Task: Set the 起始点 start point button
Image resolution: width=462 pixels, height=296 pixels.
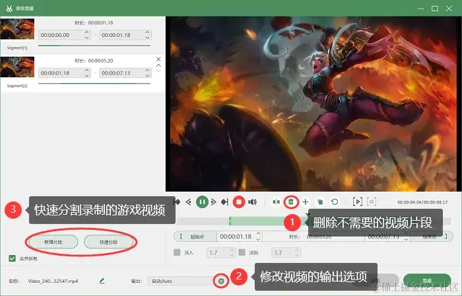Action: pos(195,237)
